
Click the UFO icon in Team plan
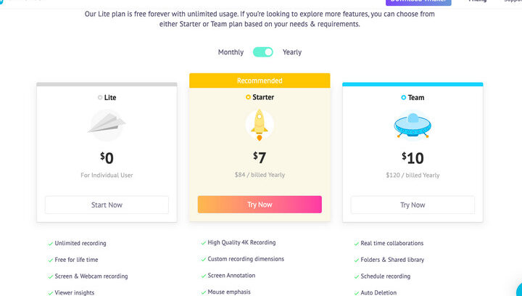click(x=413, y=126)
